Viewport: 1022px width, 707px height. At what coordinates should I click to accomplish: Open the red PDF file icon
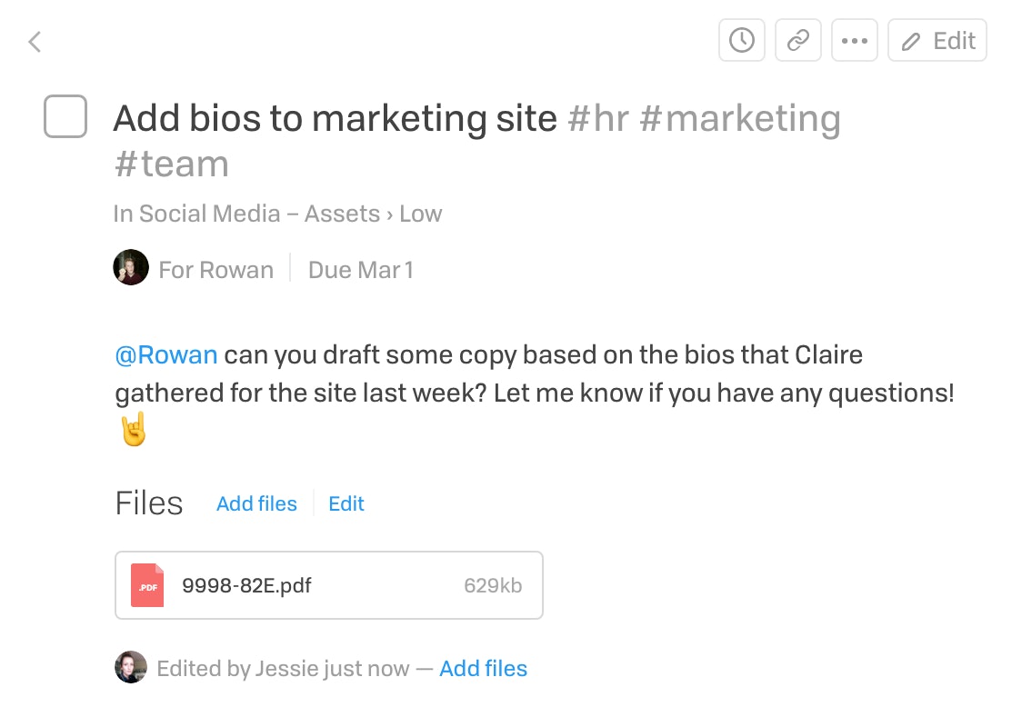coord(147,585)
